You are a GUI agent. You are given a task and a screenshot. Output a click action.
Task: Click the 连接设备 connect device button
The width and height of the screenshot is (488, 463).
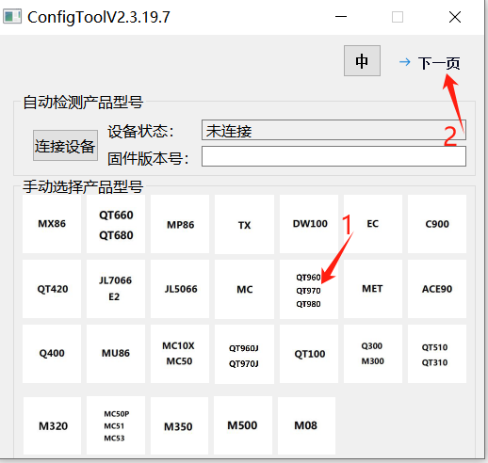[x=65, y=146]
